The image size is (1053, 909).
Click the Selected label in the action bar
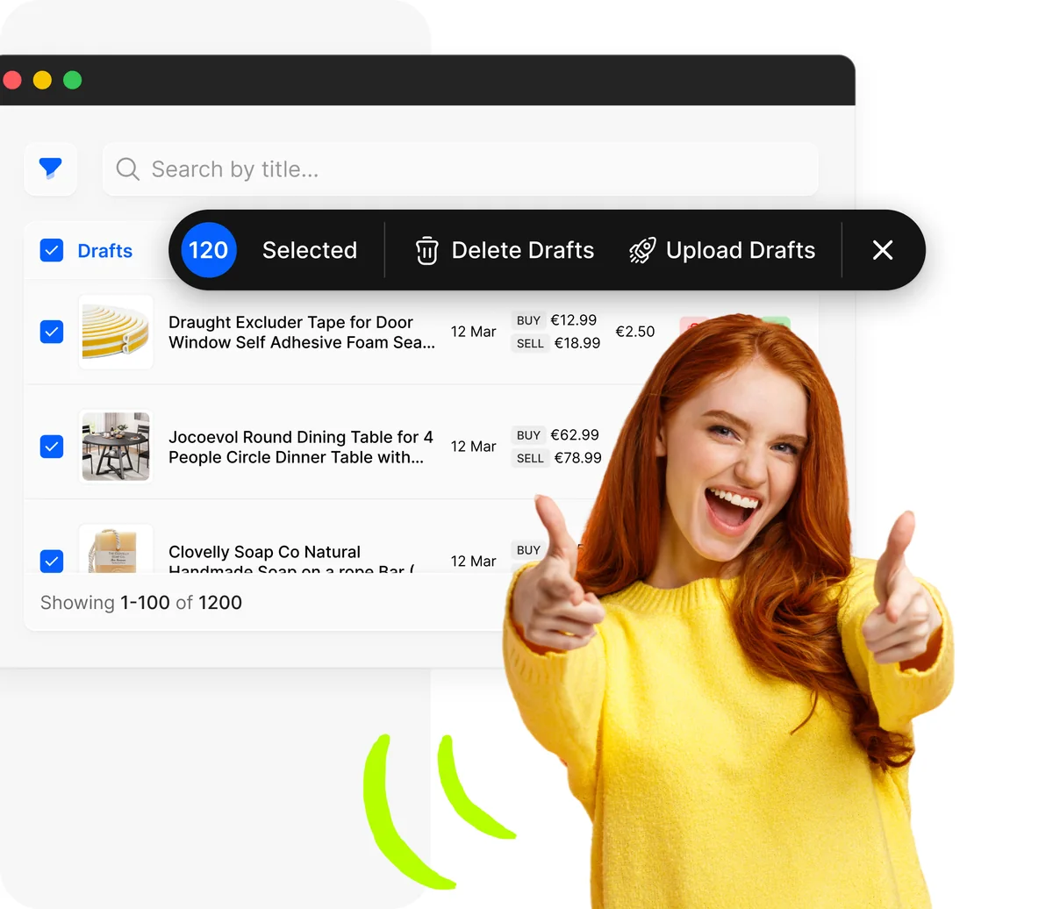tap(310, 250)
